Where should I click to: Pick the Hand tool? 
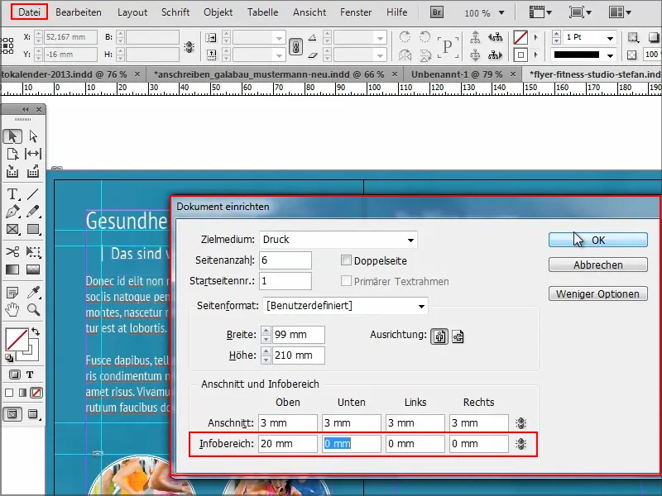(12, 309)
